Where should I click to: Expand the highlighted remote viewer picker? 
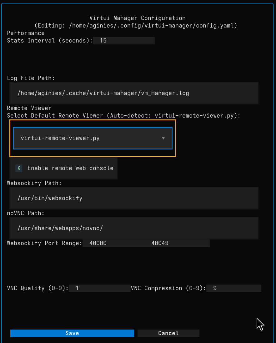pyautogui.click(x=93, y=138)
